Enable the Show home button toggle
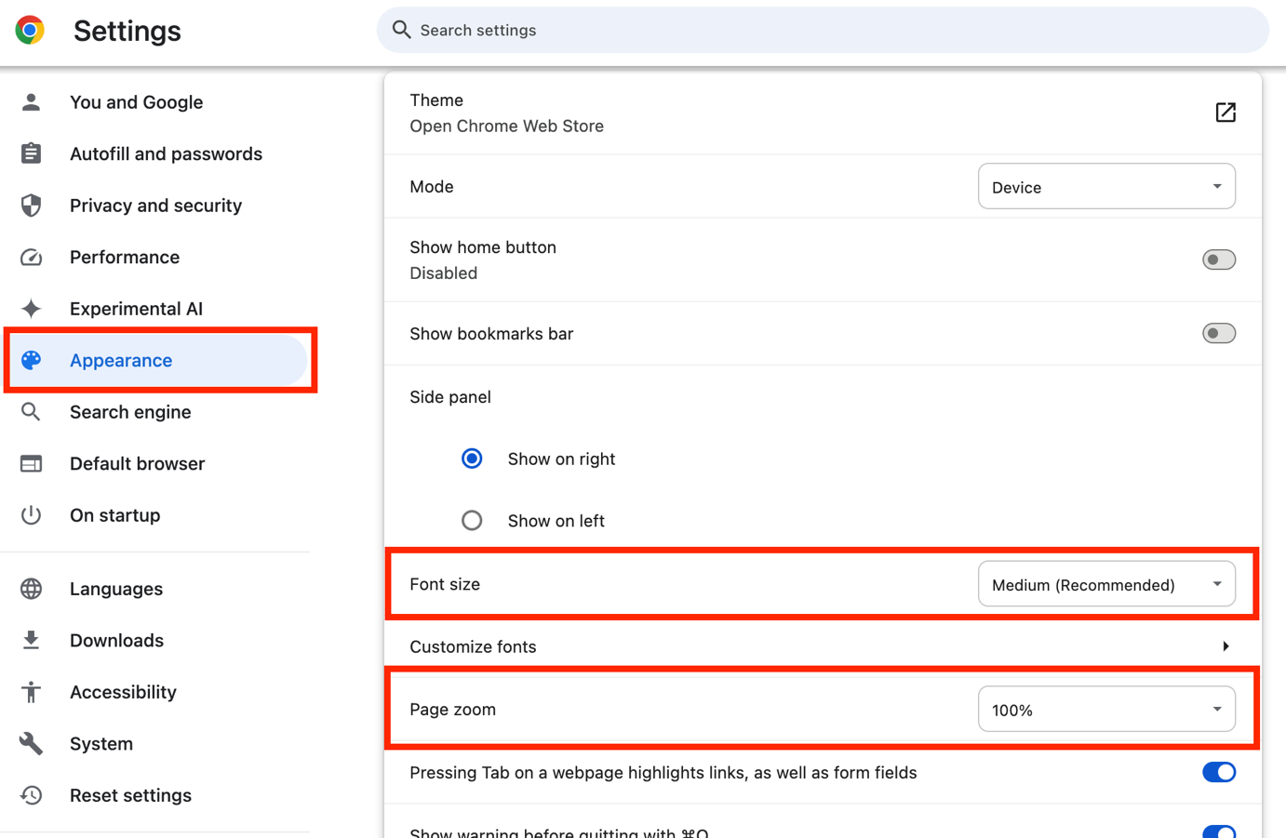This screenshot has height=838, width=1286. (x=1218, y=259)
